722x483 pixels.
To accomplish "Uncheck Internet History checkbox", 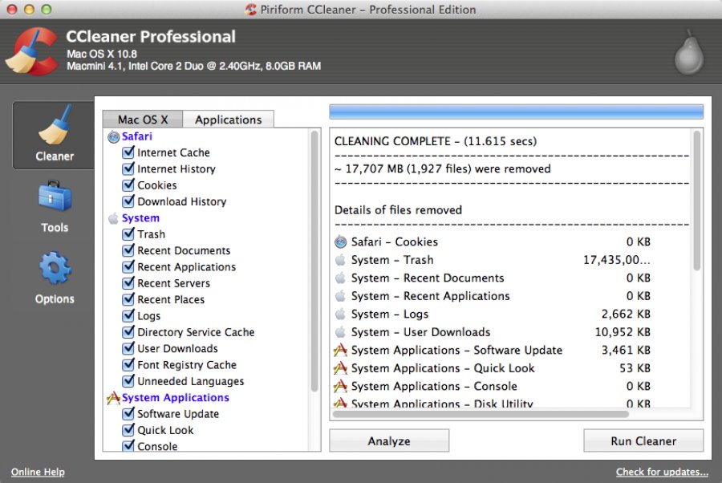I will (128, 168).
